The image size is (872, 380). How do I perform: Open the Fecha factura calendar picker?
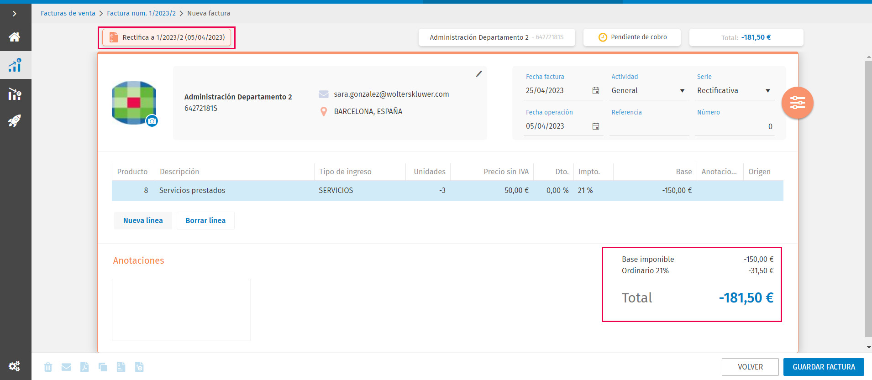[596, 91]
